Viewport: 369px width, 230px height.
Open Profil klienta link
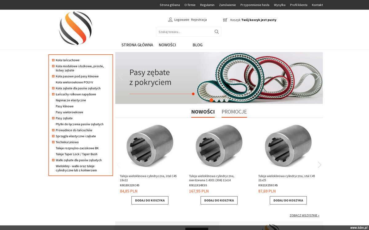pos(299,5)
